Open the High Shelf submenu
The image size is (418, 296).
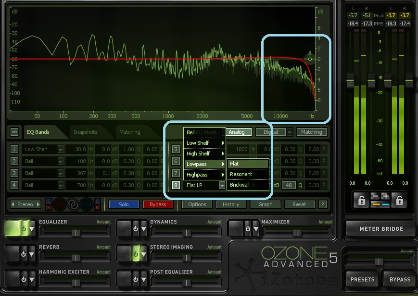pyautogui.click(x=204, y=154)
